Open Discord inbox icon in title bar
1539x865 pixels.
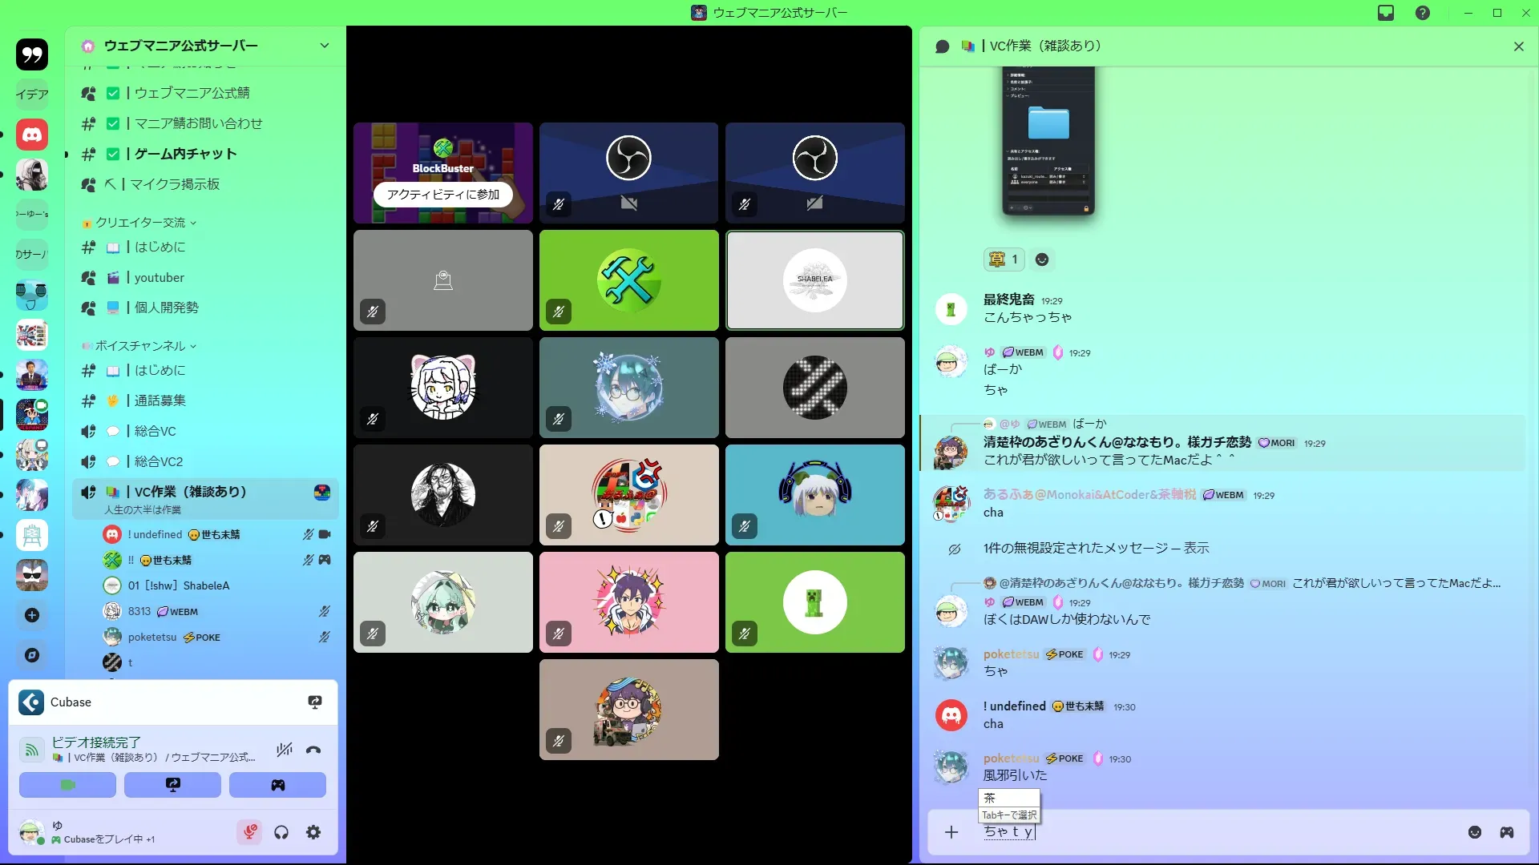[x=1386, y=13]
